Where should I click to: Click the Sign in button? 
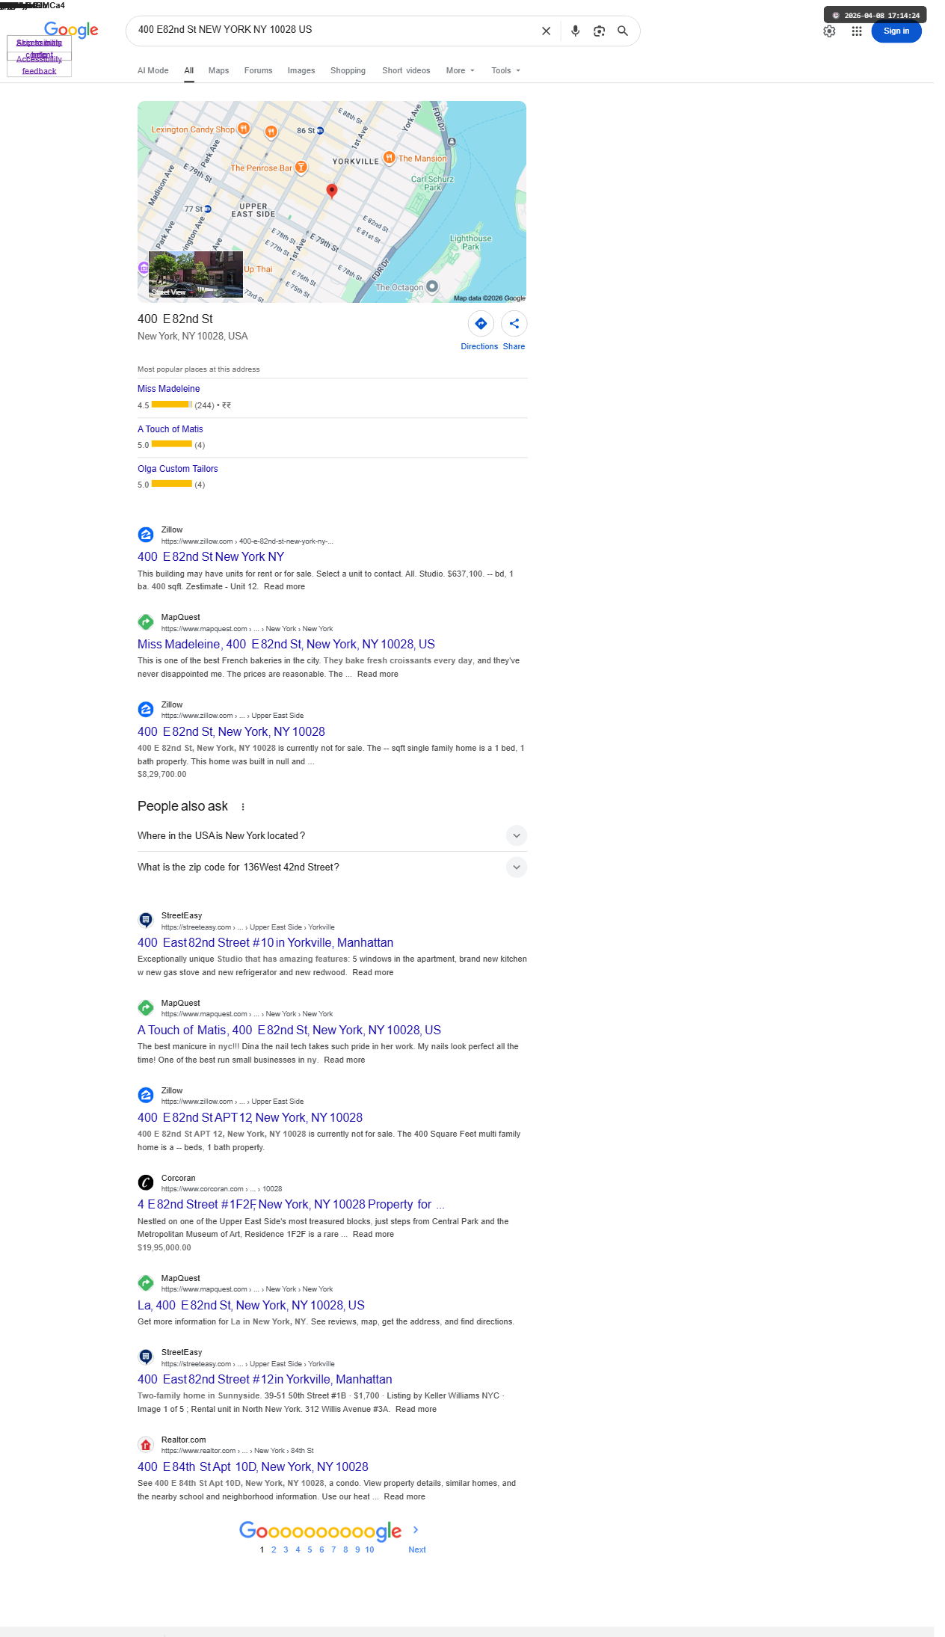(896, 31)
